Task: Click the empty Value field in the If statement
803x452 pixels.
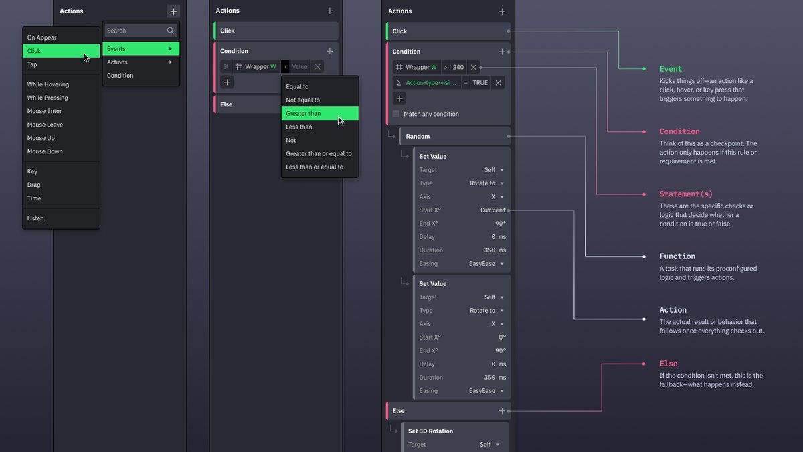Action: click(x=300, y=66)
